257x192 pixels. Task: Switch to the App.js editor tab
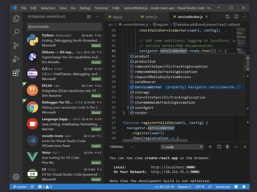pos(117,17)
